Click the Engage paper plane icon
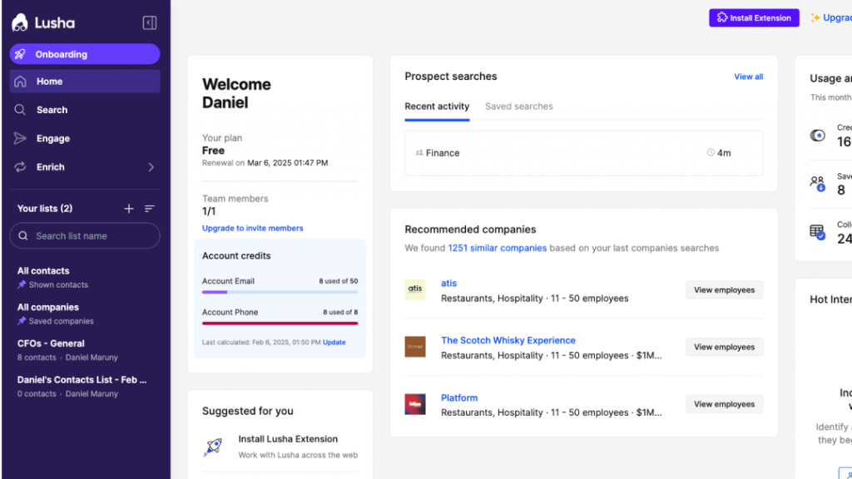The width and height of the screenshot is (852, 479). pos(20,139)
